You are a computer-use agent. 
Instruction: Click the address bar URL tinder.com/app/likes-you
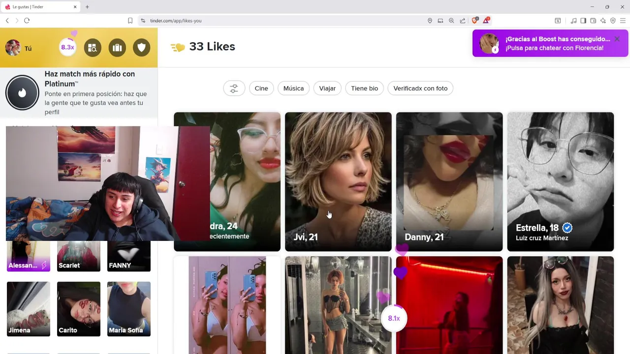coord(176,21)
